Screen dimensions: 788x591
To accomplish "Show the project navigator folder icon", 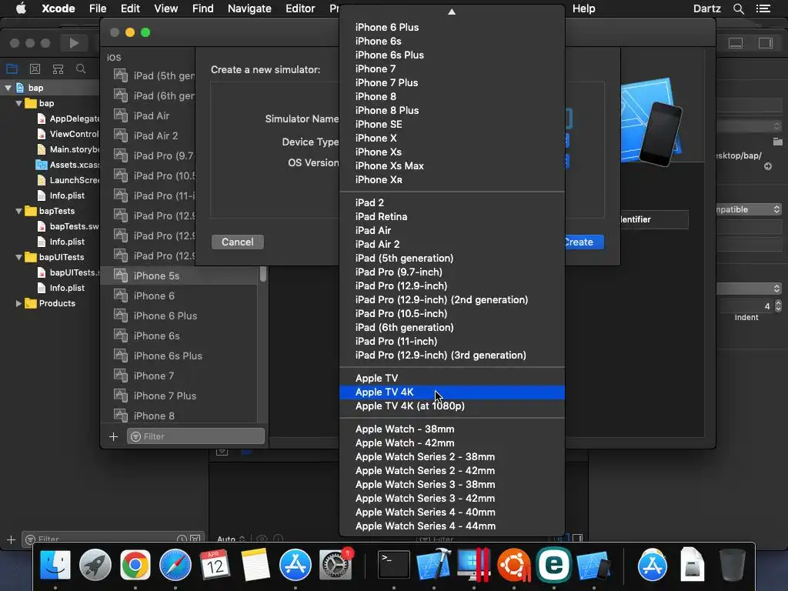I will (x=12, y=68).
